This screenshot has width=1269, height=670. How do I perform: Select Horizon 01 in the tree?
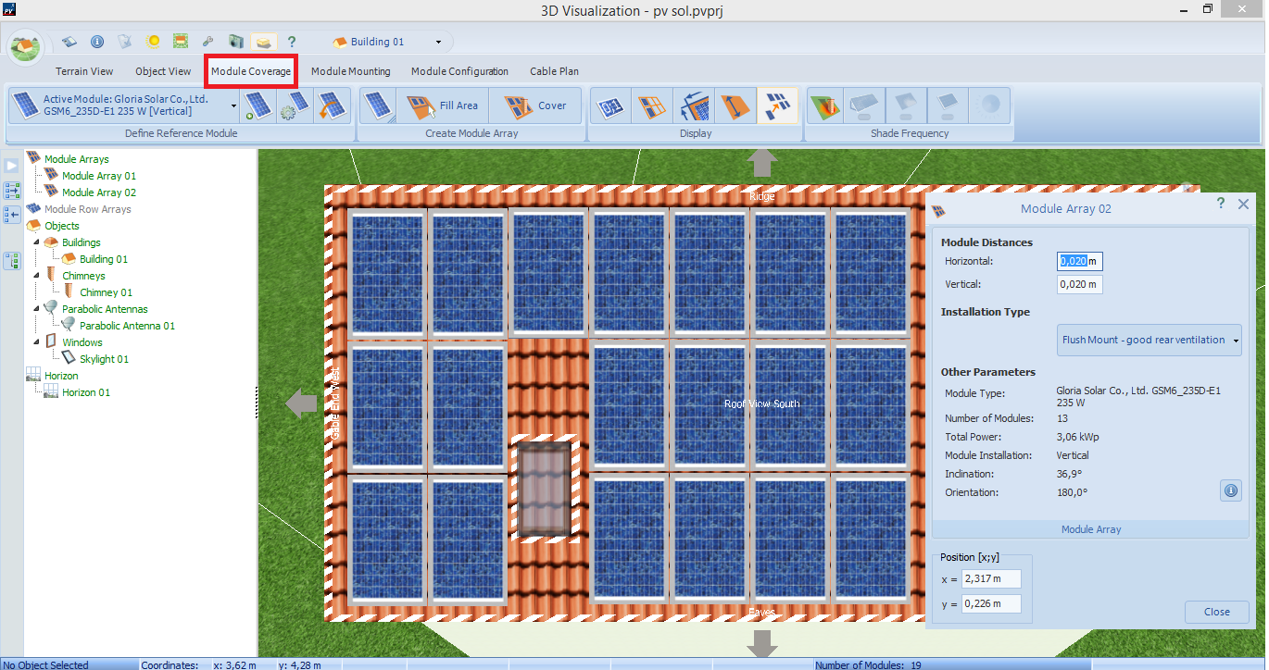[x=86, y=392]
